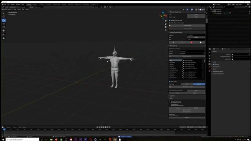This screenshot has height=141, width=251.
Task: Click the red record button in Studio Command API
Action: (x=191, y=42)
